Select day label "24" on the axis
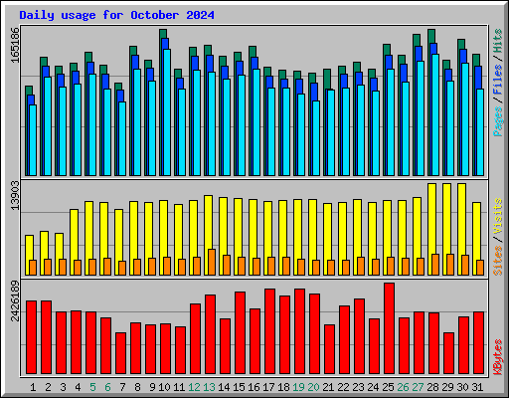This screenshot has height=398, width=509. point(373,387)
